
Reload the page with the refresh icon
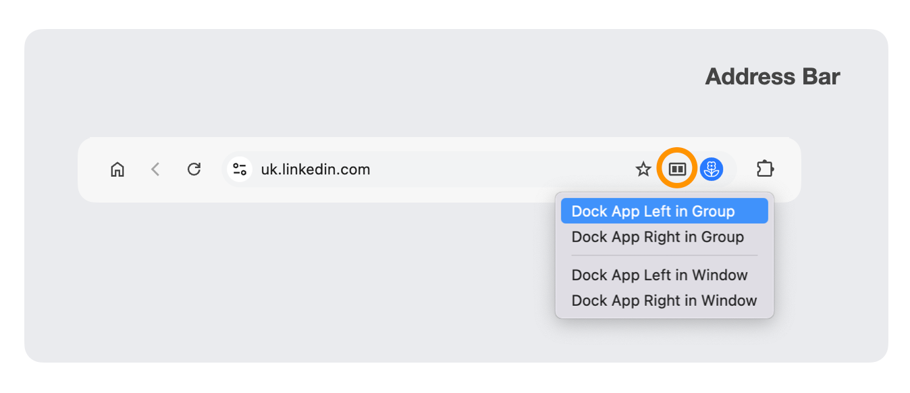click(194, 169)
